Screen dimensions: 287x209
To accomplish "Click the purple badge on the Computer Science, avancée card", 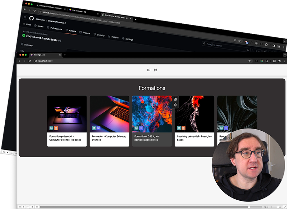I will pyautogui.click(x=98, y=128).
